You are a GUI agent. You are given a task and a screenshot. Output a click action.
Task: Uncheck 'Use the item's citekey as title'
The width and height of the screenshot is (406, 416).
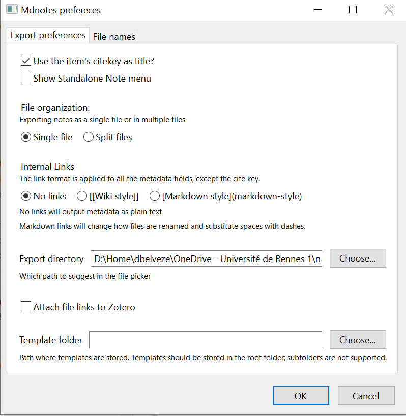pyautogui.click(x=26, y=61)
